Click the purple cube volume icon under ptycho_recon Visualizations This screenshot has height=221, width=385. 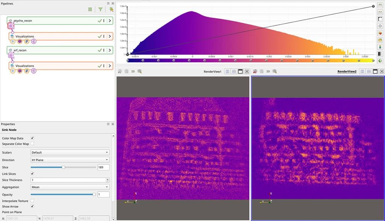click(20, 41)
